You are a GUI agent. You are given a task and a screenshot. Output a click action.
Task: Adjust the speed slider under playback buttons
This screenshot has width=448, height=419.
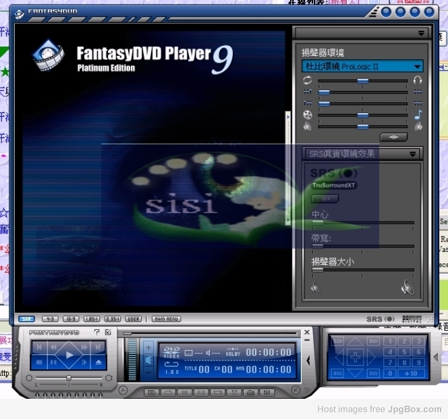[69, 378]
